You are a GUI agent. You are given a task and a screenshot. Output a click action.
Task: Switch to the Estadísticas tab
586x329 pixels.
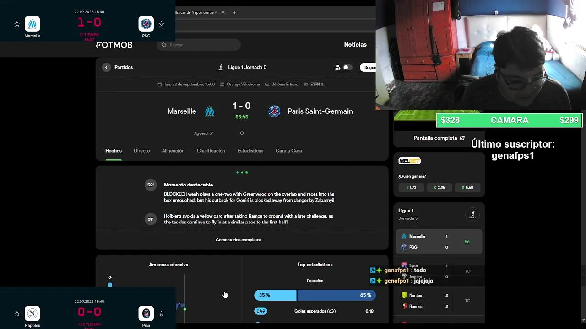250,151
